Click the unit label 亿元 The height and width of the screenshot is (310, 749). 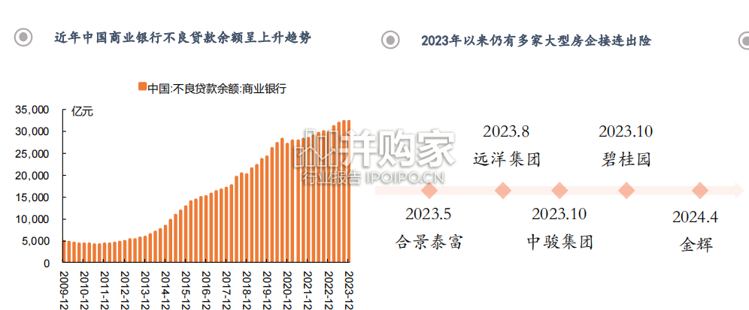pos(82,112)
